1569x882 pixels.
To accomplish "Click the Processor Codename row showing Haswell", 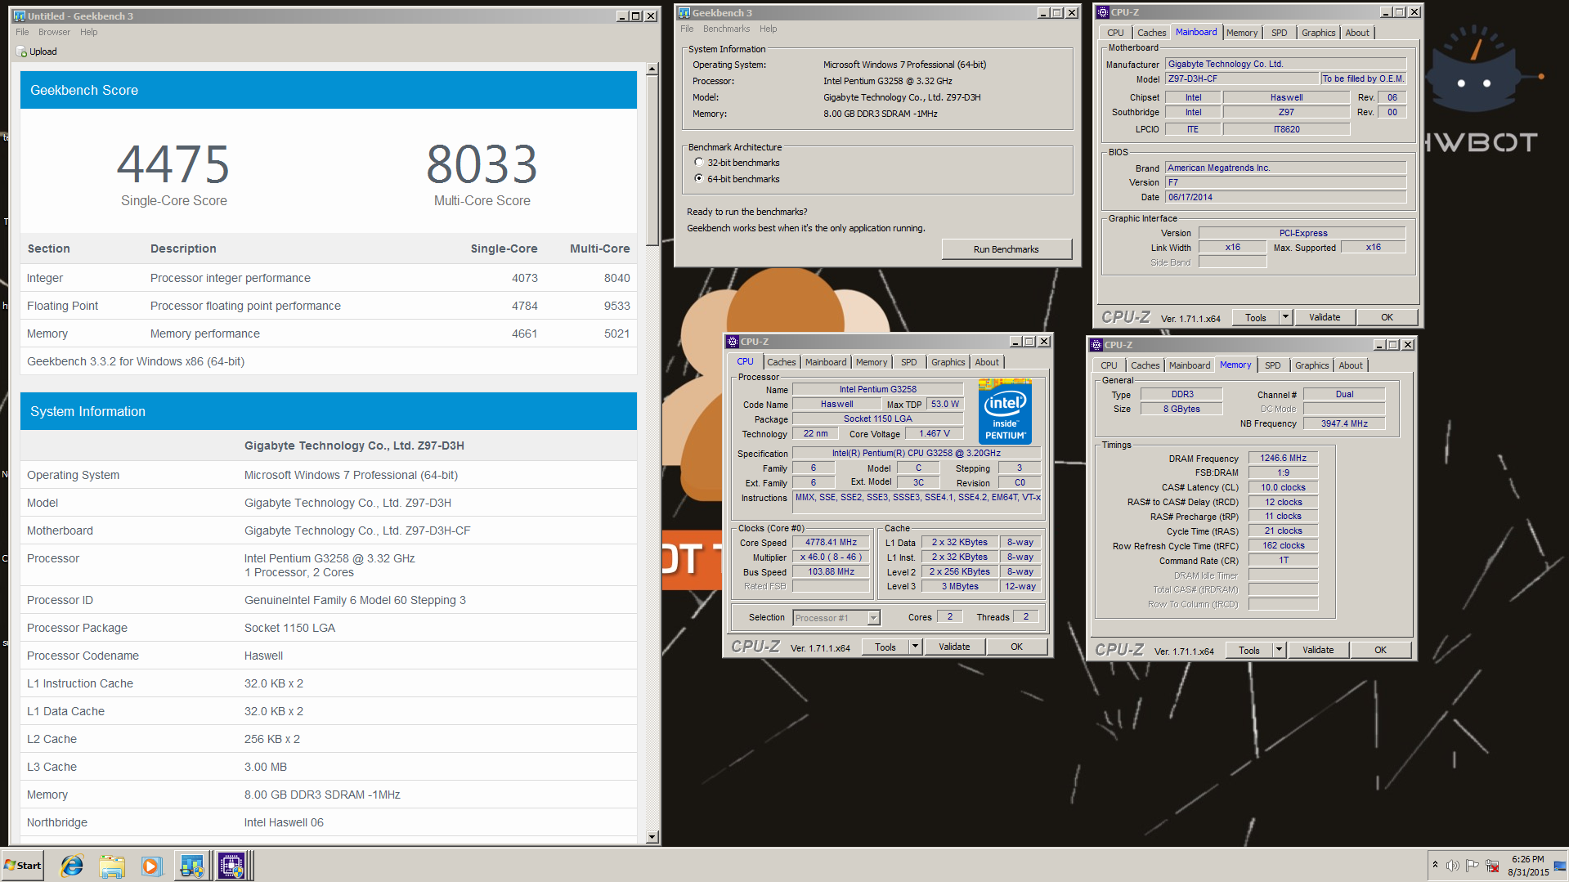I will click(328, 656).
